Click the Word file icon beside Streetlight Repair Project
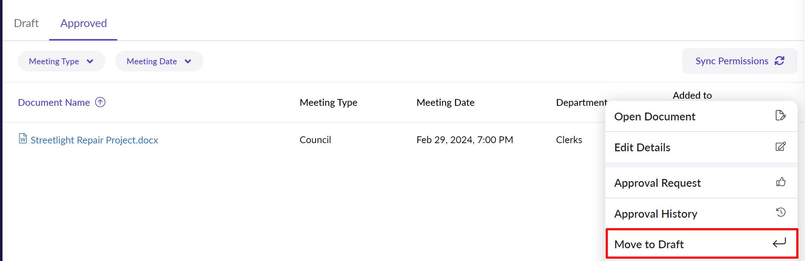805x261 pixels. tap(23, 138)
